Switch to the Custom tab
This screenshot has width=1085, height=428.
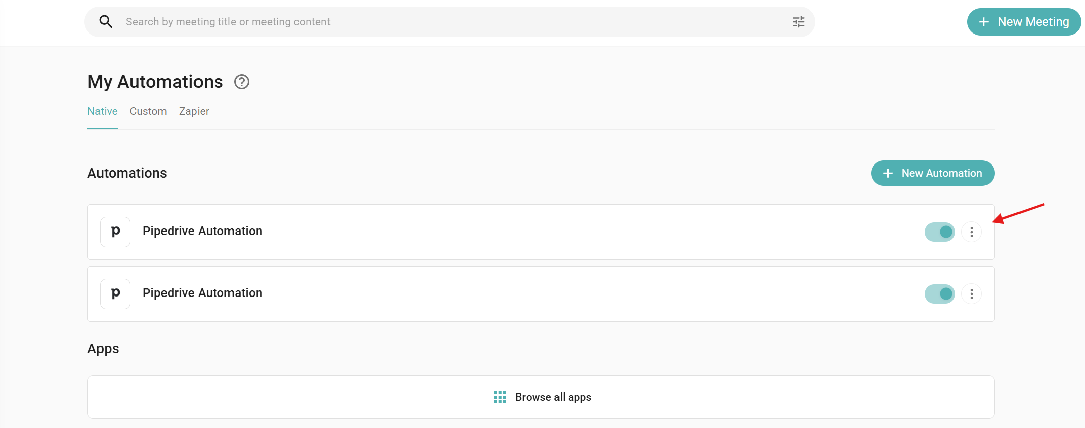(148, 111)
